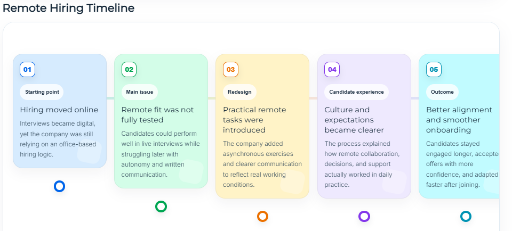This screenshot has width=512, height=231.
Task: Click the 02 step number badge
Action: pos(129,69)
